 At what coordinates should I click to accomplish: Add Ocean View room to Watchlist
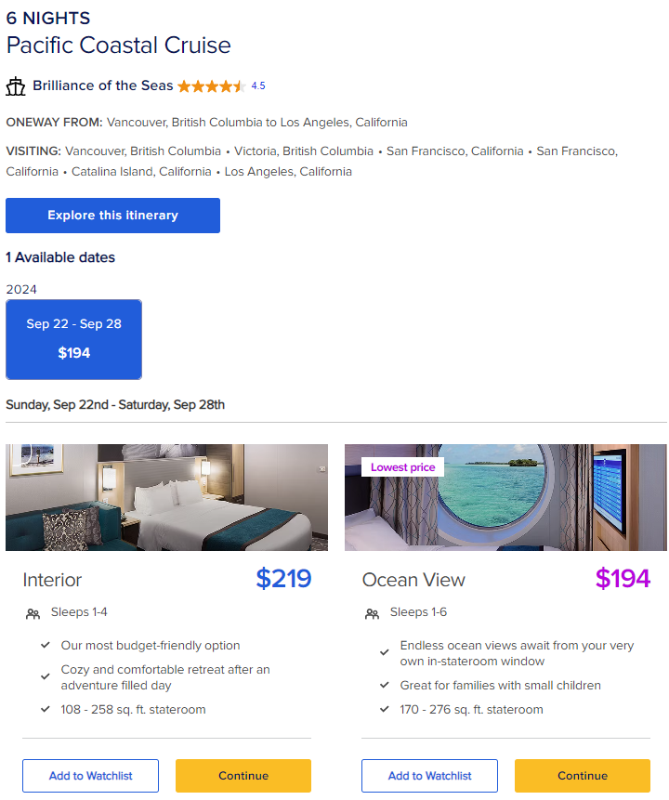429,776
